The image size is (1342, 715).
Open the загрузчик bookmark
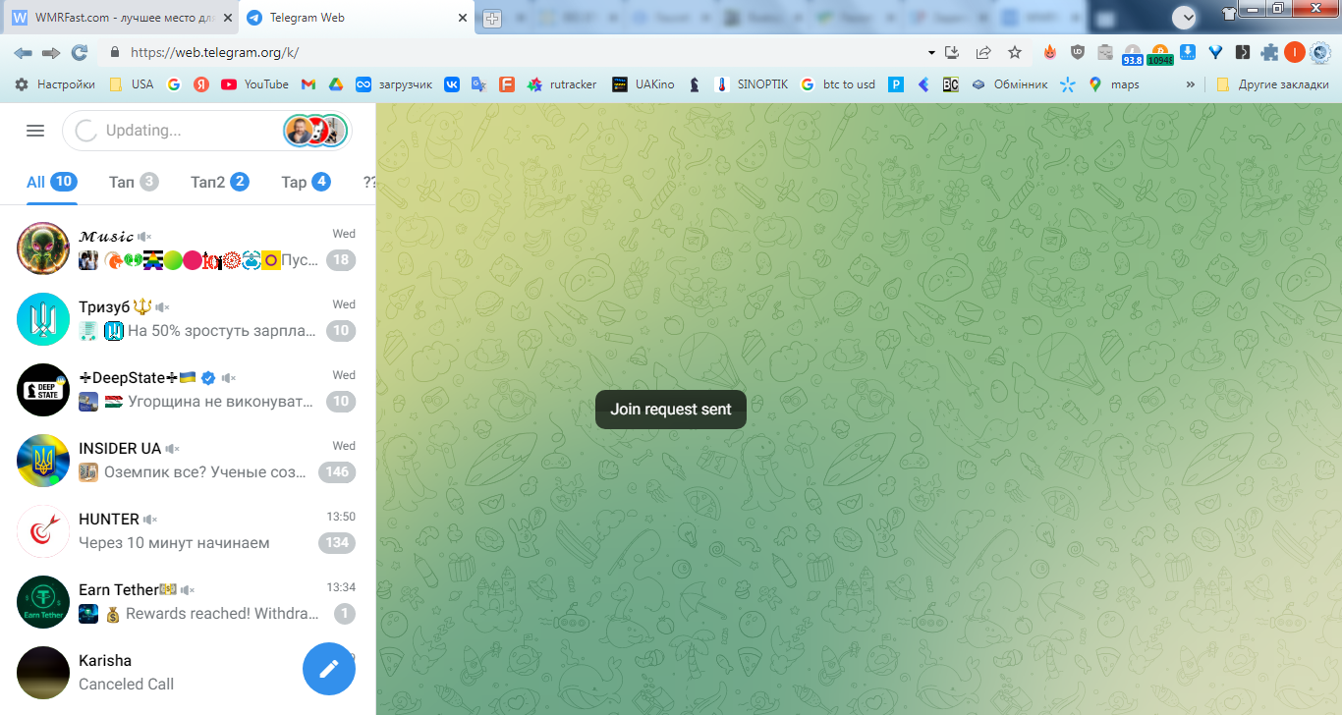[394, 84]
